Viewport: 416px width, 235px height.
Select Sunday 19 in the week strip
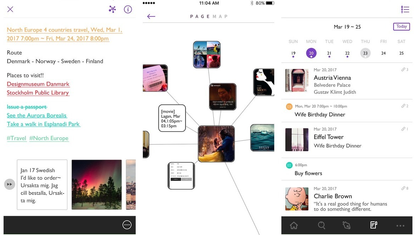point(293,53)
